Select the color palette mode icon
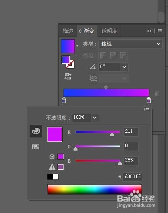Viewport: 168px width, 213px height. (36, 131)
